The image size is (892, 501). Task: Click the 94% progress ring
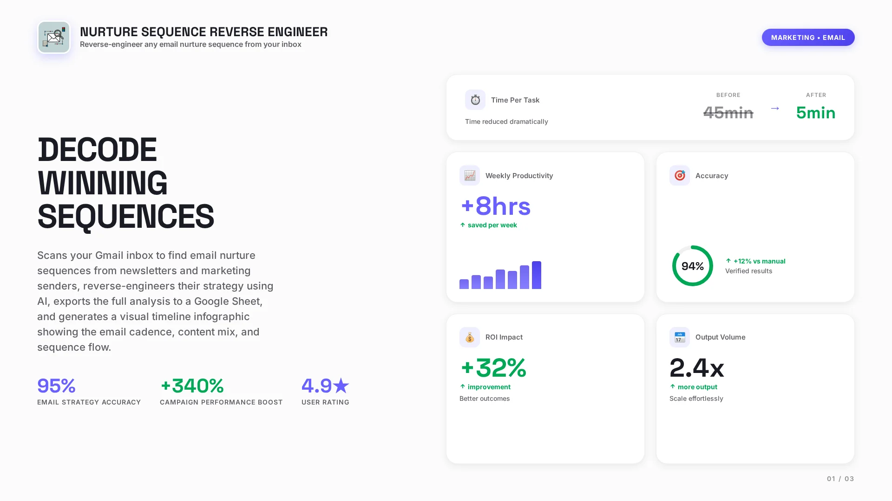click(692, 266)
